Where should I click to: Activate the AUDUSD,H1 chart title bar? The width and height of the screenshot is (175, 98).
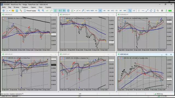pos(145,14)
